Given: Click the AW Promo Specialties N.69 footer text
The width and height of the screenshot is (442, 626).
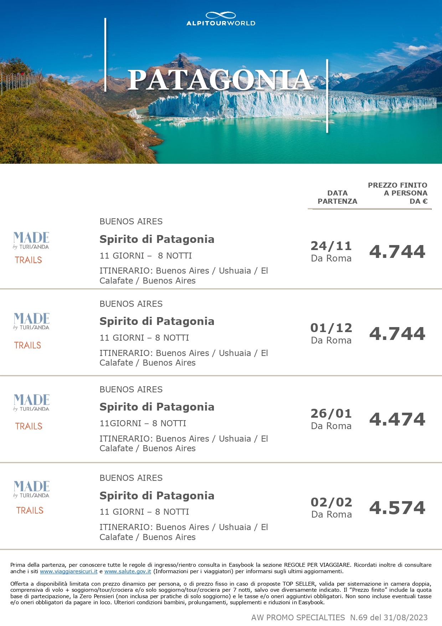Looking at the screenshot, I should coord(339,617).
